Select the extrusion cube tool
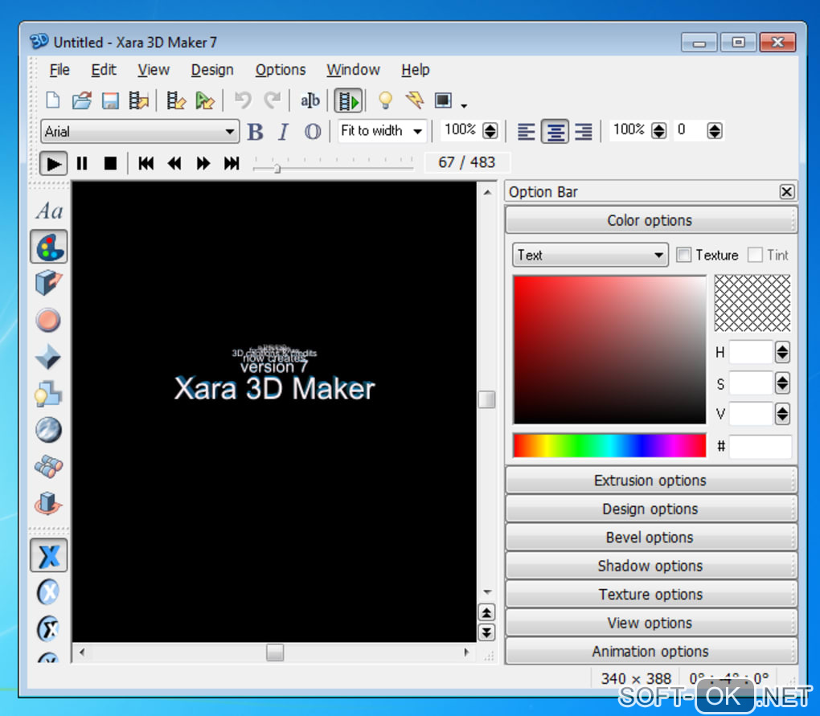820x716 pixels. pos(48,283)
